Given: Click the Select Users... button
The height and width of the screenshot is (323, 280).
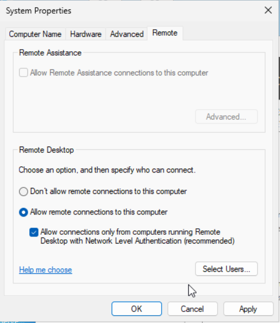Looking at the screenshot, I should [x=226, y=269].
